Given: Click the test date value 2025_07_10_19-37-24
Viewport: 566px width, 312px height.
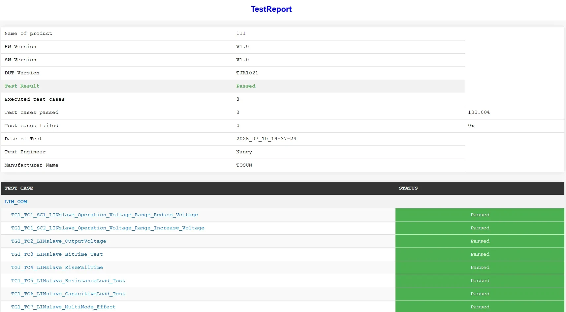Looking at the screenshot, I should (266, 139).
